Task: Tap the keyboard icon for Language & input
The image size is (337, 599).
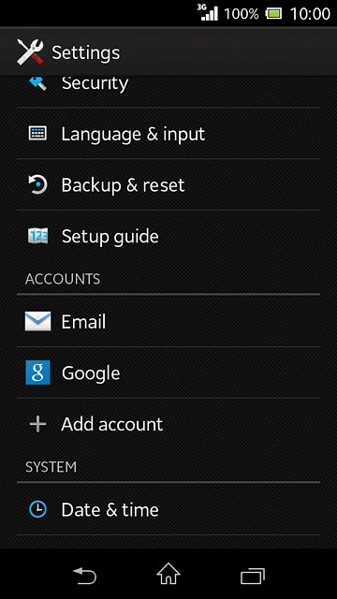Action: pos(37,133)
